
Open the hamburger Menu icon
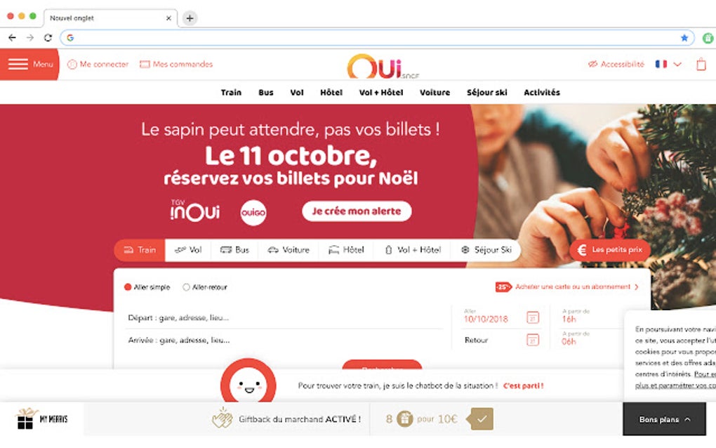18,64
